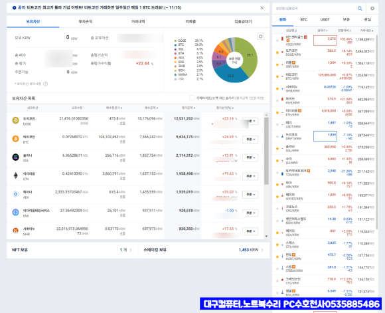
Task: Open the 주문 dropdown for Bitcoin holding
Action: [x=250, y=140]
